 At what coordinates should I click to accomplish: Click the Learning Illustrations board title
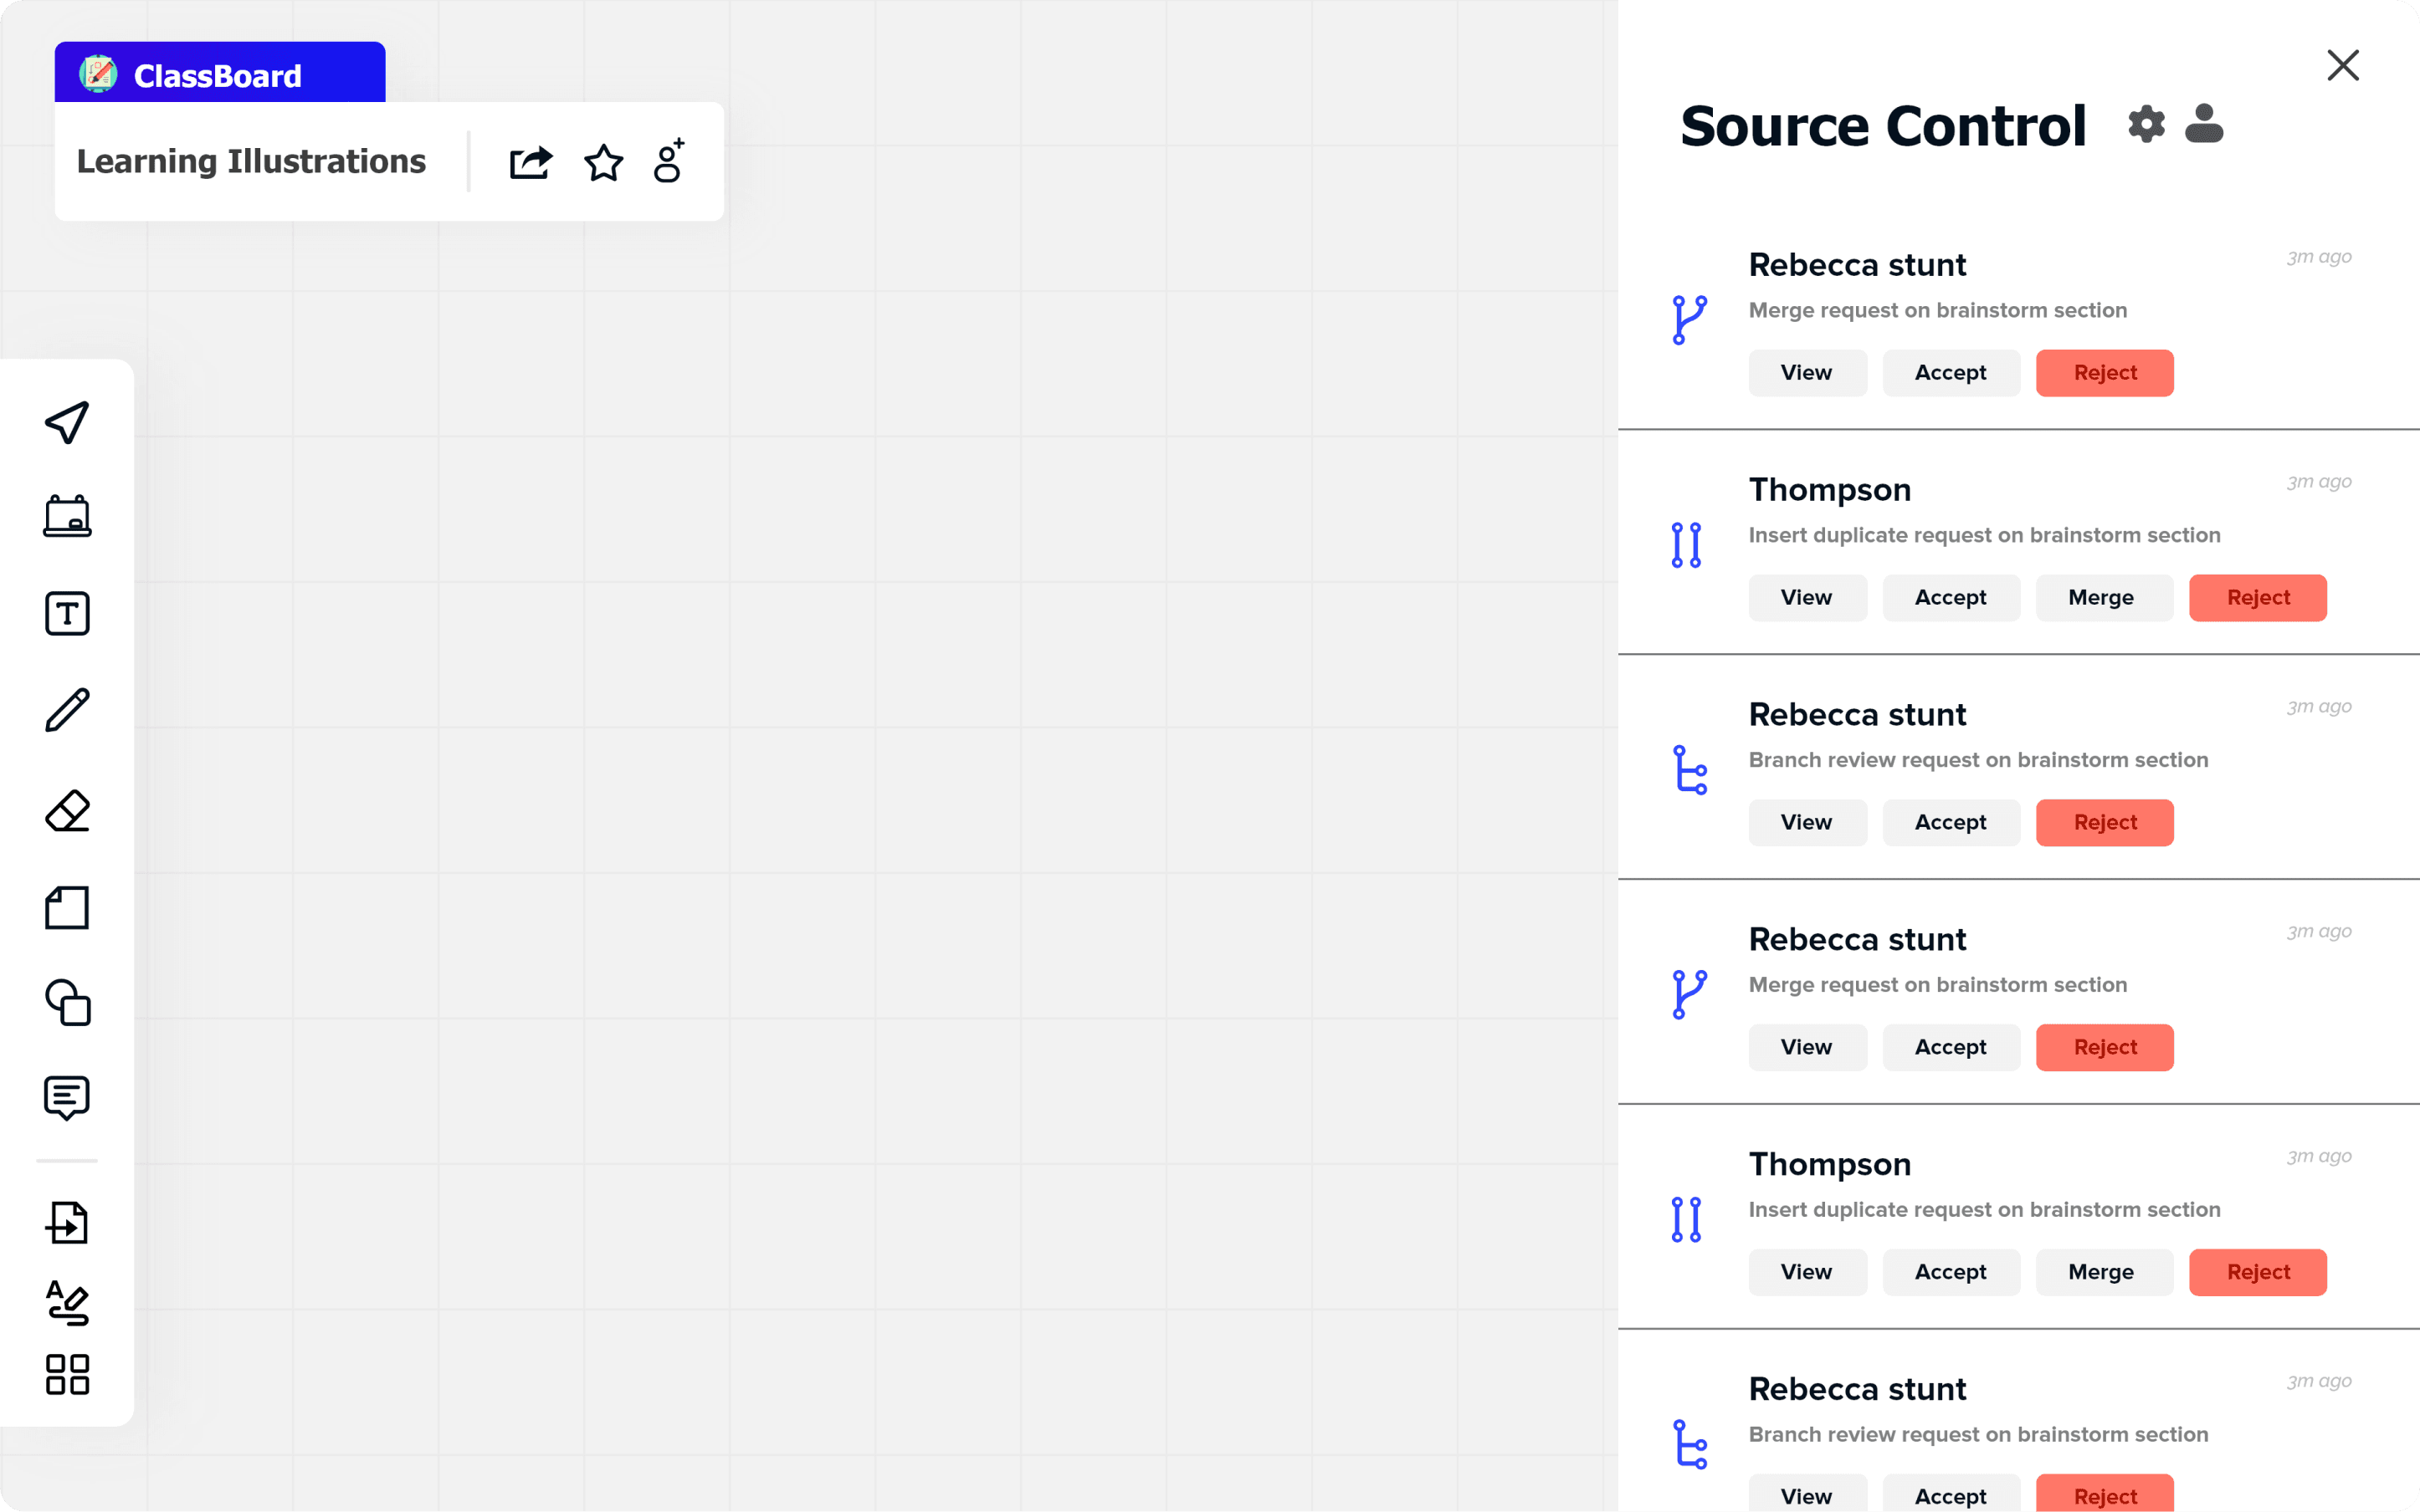pos(251,162)
